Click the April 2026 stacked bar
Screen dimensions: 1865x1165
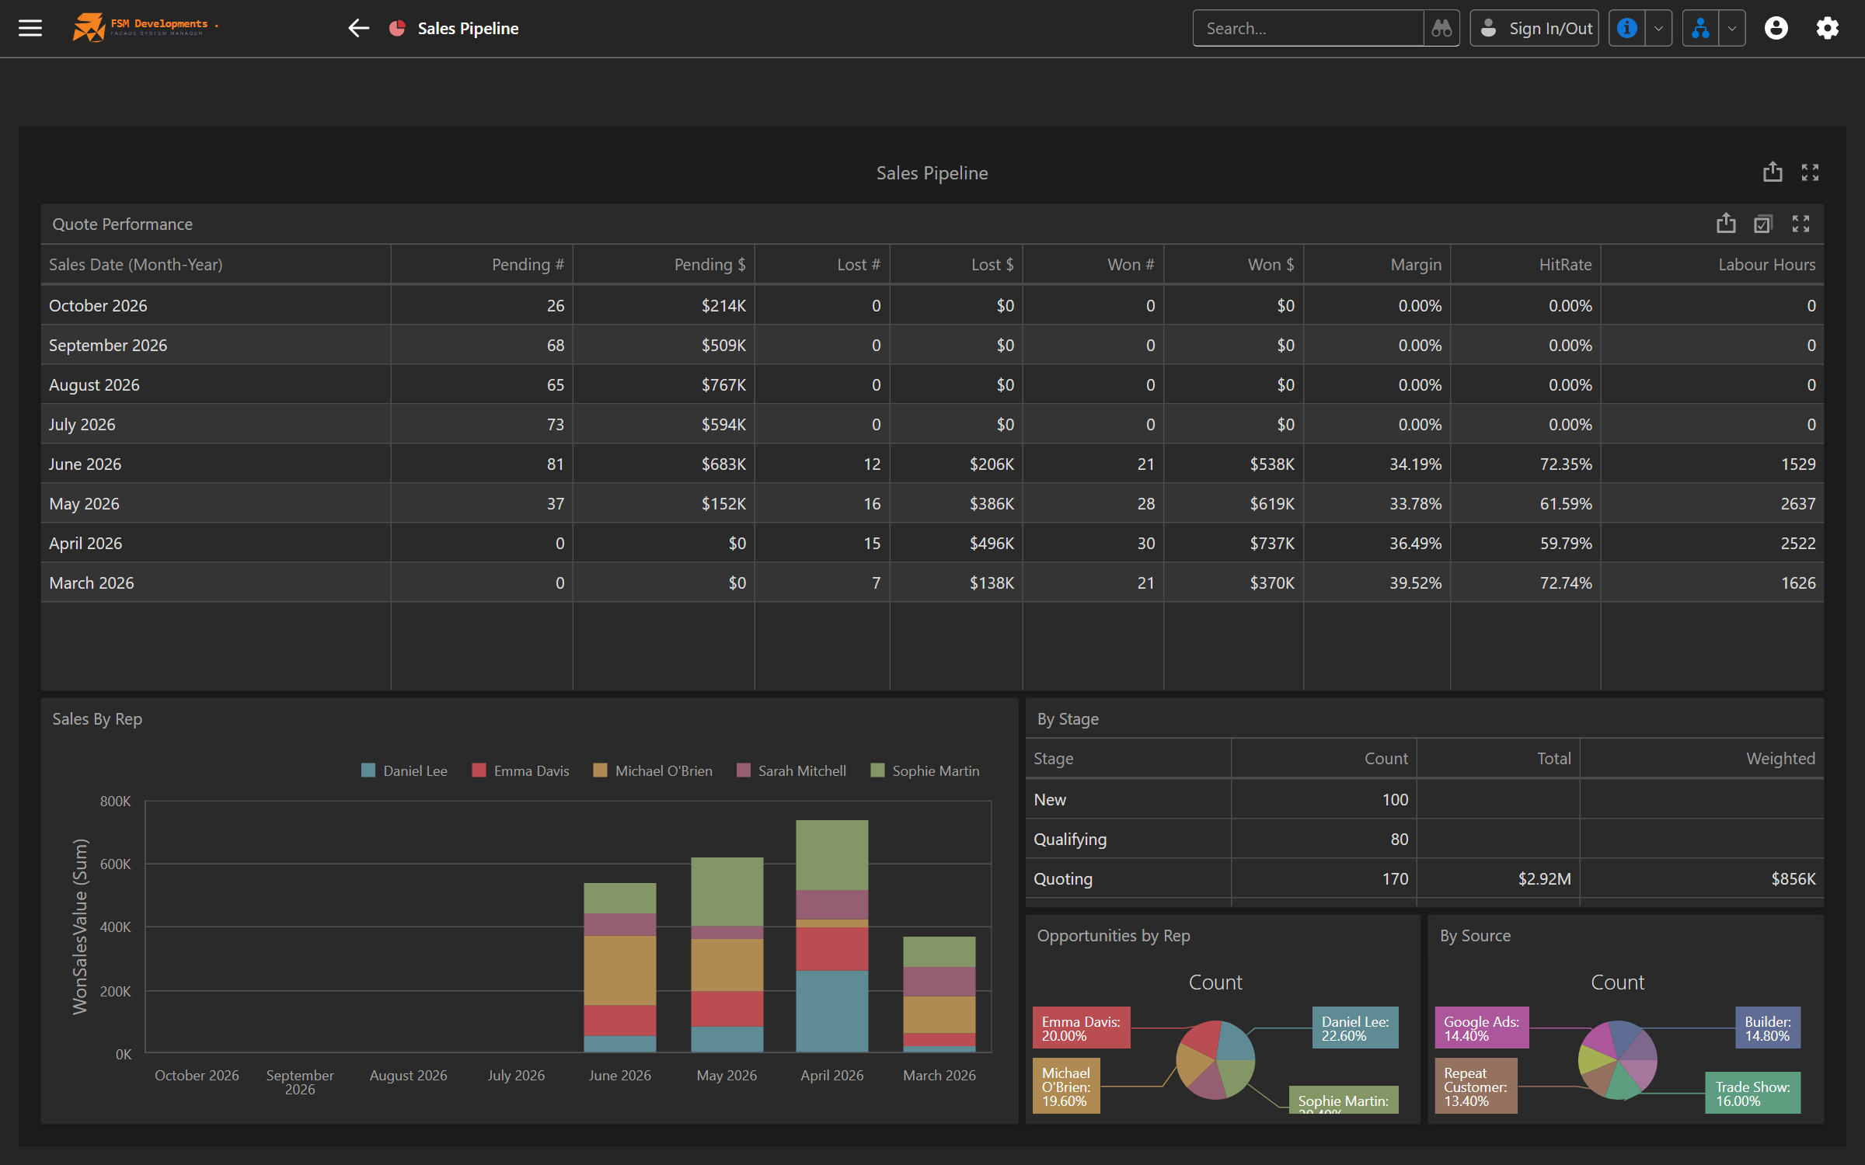click(832, 936)
